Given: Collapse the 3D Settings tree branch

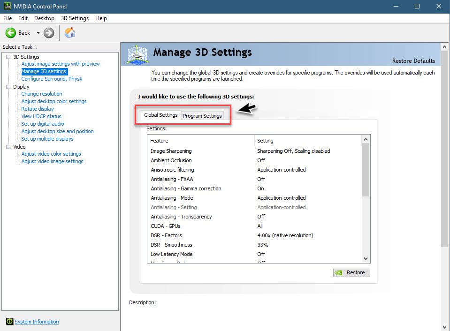Looking at the screenshot, I should pyautogui.click(x=7, y=56).
